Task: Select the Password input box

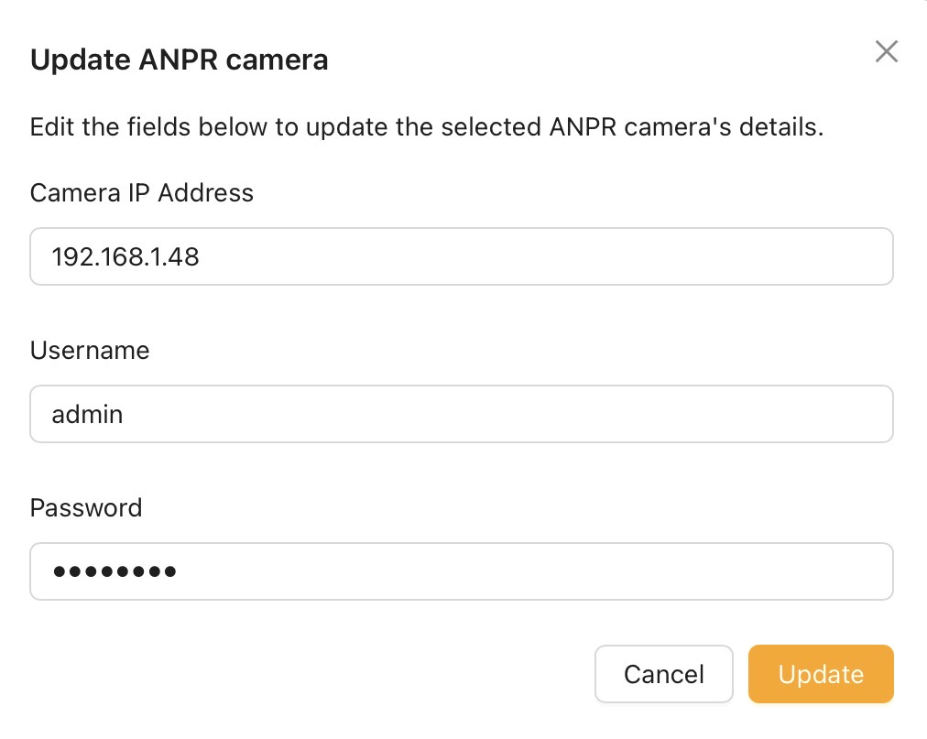Action: tap(461, 571)
